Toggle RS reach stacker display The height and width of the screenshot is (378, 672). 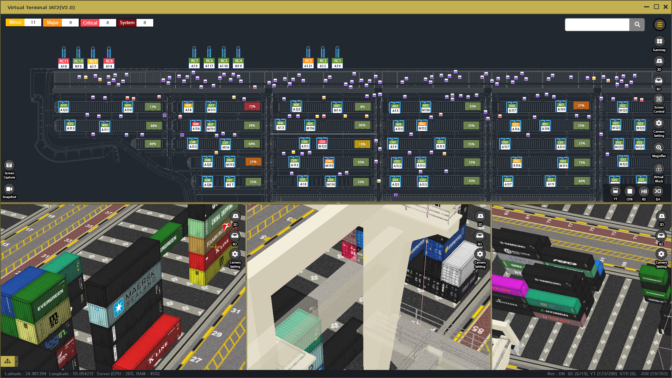644,191
